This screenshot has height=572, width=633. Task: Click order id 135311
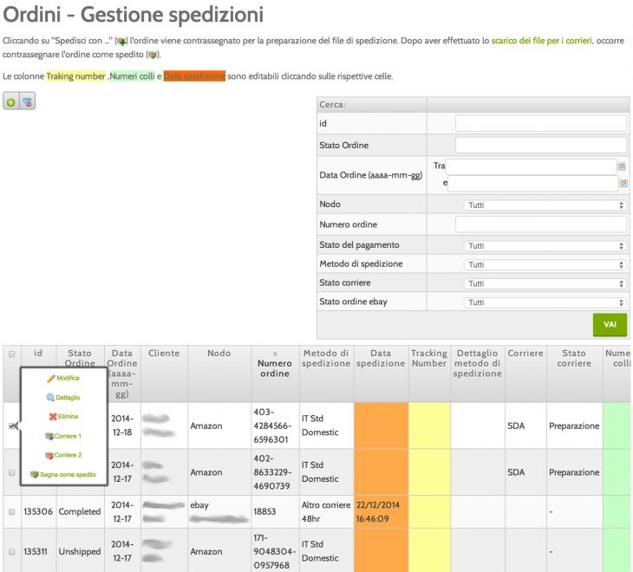tap(36, 551)
